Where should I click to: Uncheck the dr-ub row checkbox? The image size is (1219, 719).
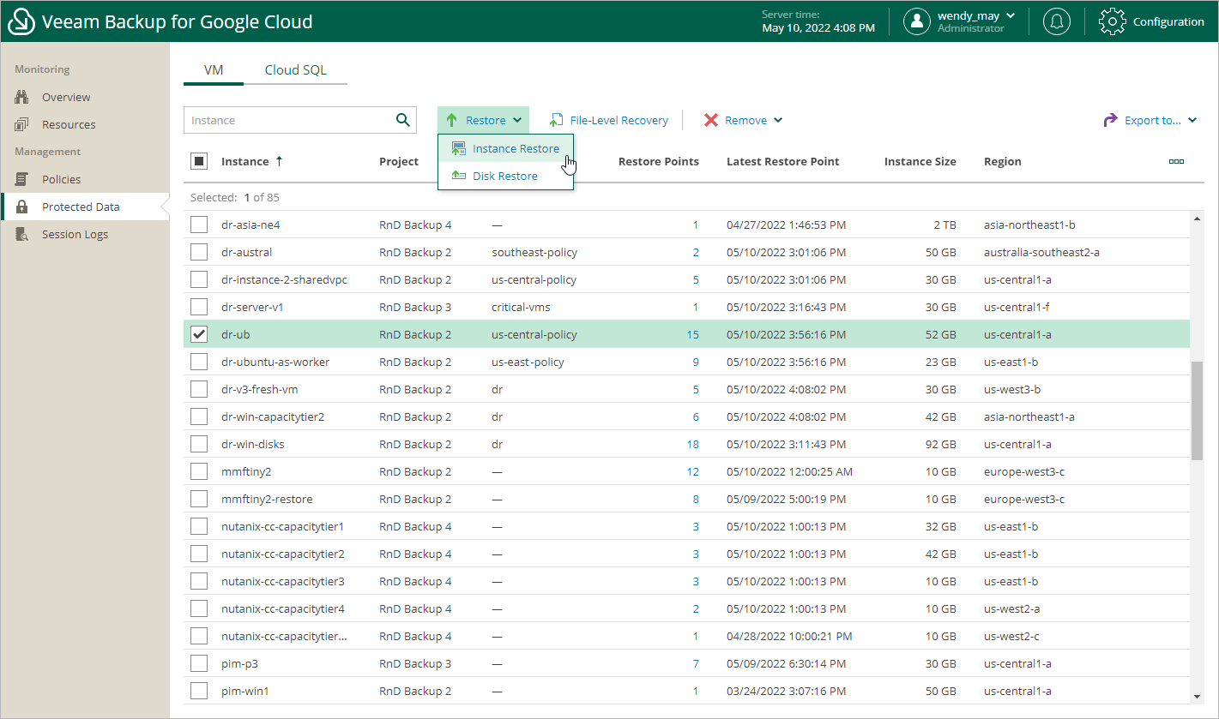[199, 334]
